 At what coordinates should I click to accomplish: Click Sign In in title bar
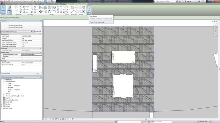189,1
